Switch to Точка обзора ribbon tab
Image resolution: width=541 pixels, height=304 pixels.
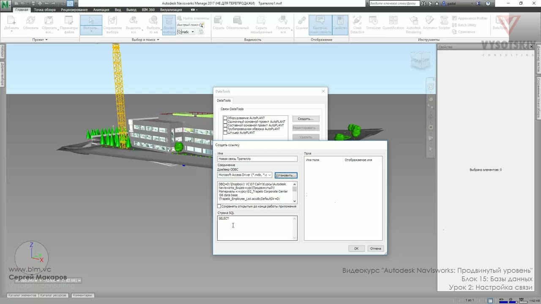pos(45,10)
